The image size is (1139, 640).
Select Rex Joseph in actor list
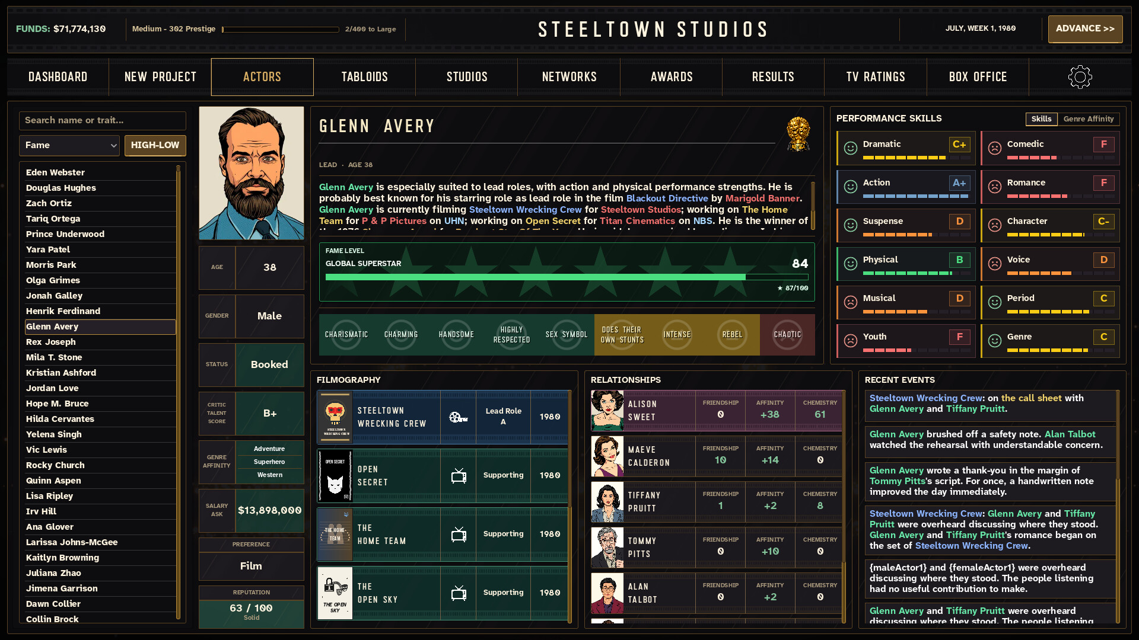(x=100, y=342)
